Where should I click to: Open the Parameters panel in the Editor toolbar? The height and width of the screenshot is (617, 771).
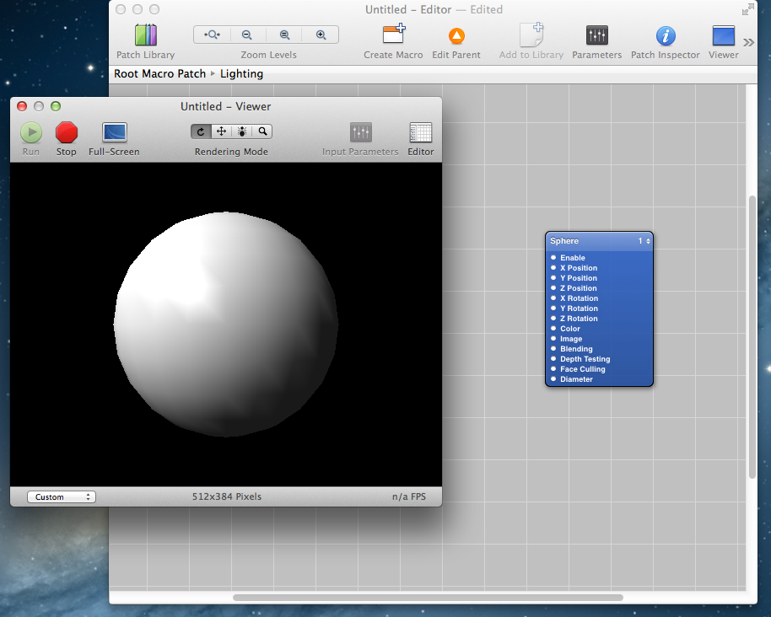(596, 36)
